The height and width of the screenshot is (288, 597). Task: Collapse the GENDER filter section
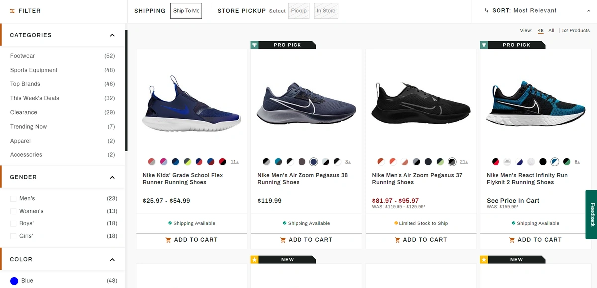[x=112, y=177]
